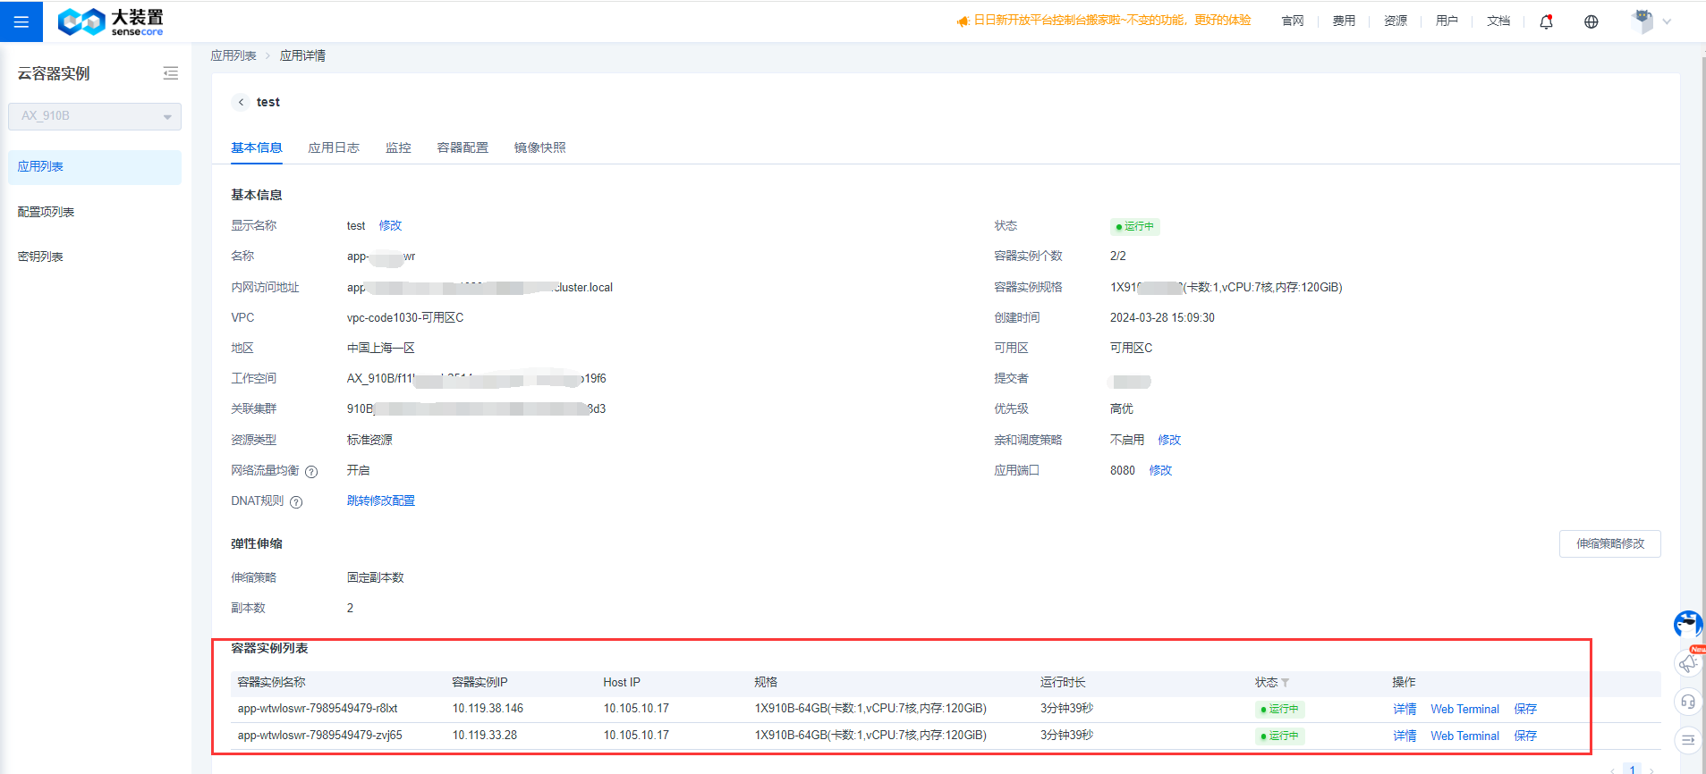Expand the user avatar account menu

tap(1651, 21)
